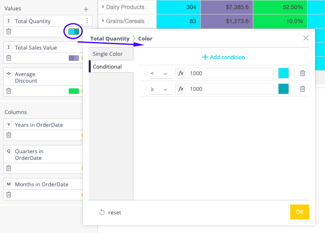Delete the Total Sales Value field
Viewport: 325px width, 233px height.
(9, 58)
